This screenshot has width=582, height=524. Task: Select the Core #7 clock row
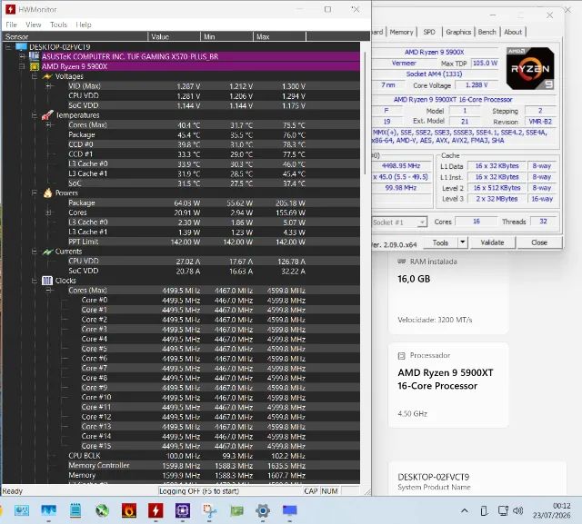[x=181, y=369]
